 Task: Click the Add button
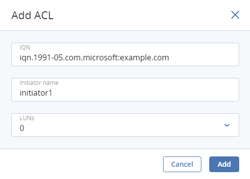(224, 164)
